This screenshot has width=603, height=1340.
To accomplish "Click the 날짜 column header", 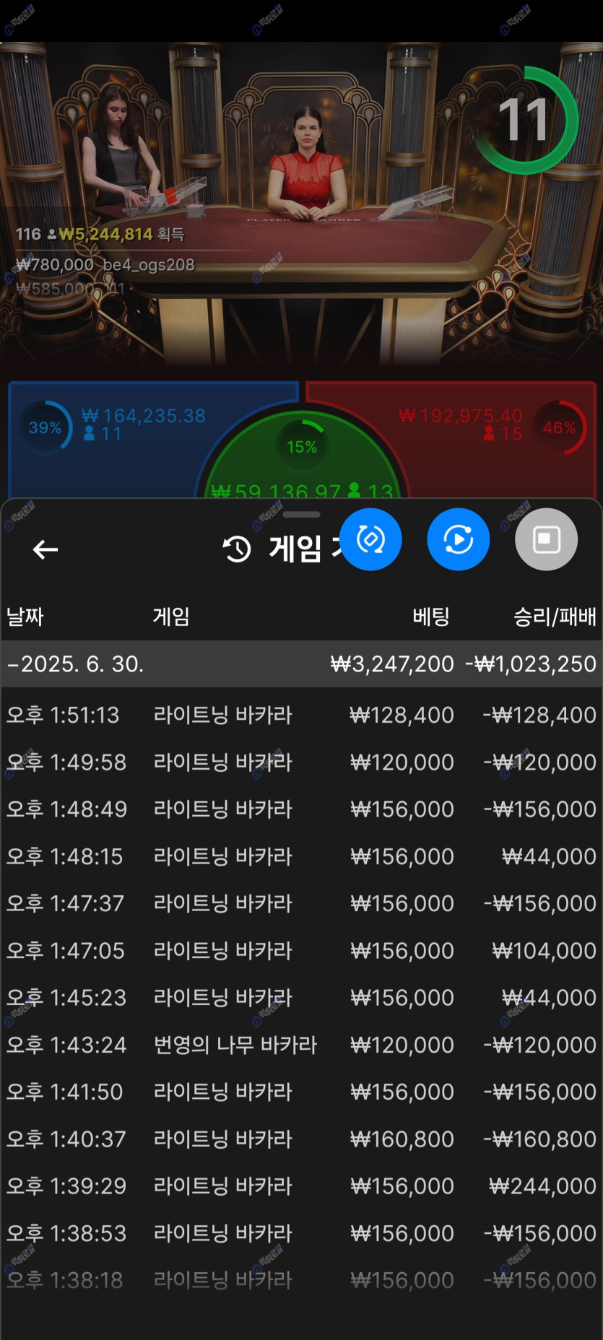I will [x=25, y=617].
